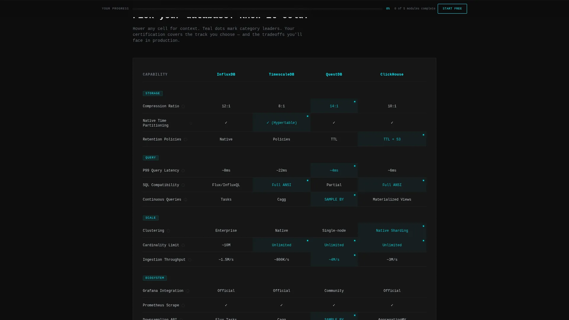
Task: Click the '~10M' cardinality cell
Action: point(226,245)
